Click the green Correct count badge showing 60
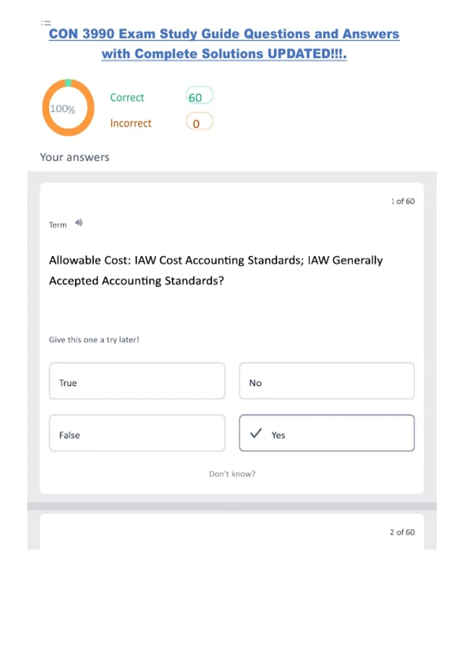Viewport: 463px width, 656px height. coord(199,96)
